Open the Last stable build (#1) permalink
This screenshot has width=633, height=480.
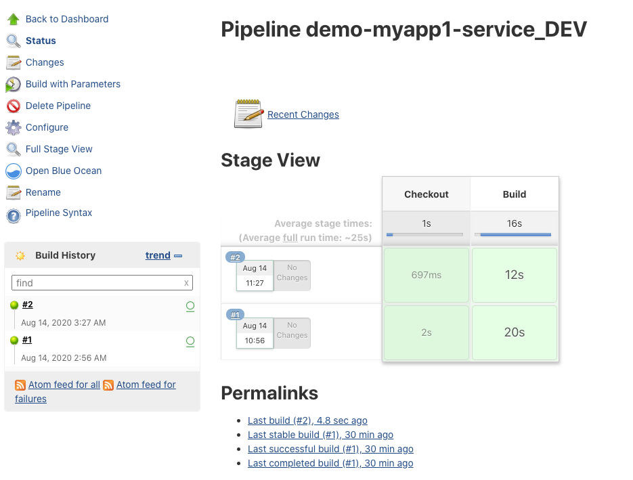click(320, 435)
